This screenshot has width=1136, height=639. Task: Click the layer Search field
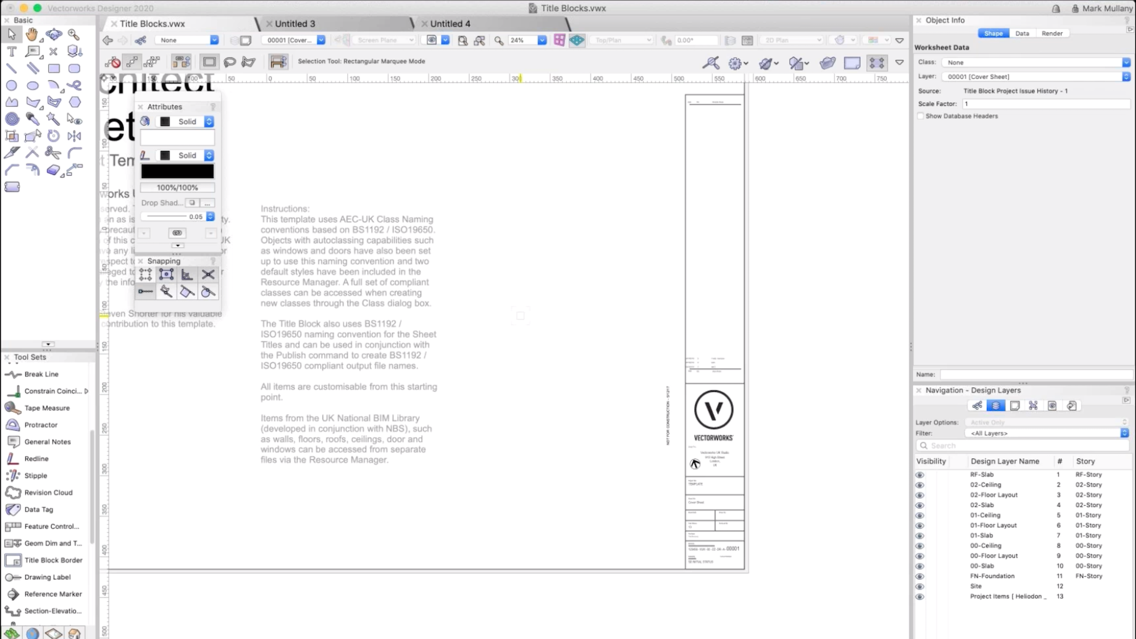point(1022,446)
